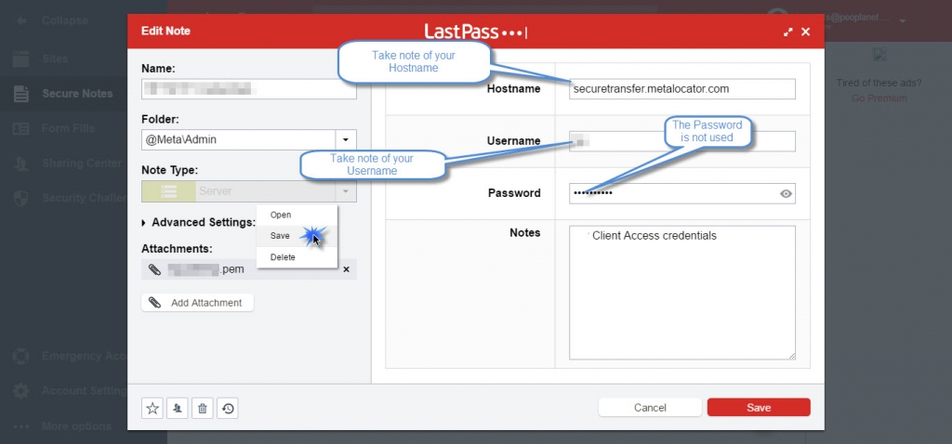This screenshot has width=952, height=444.
Task: Click the Form Fills icon
Action: (x=21, y=128)
